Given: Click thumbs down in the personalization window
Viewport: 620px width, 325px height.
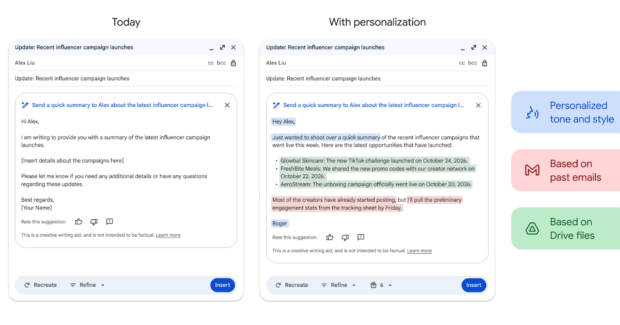Looking at the screenshot, I should (345, 237).
